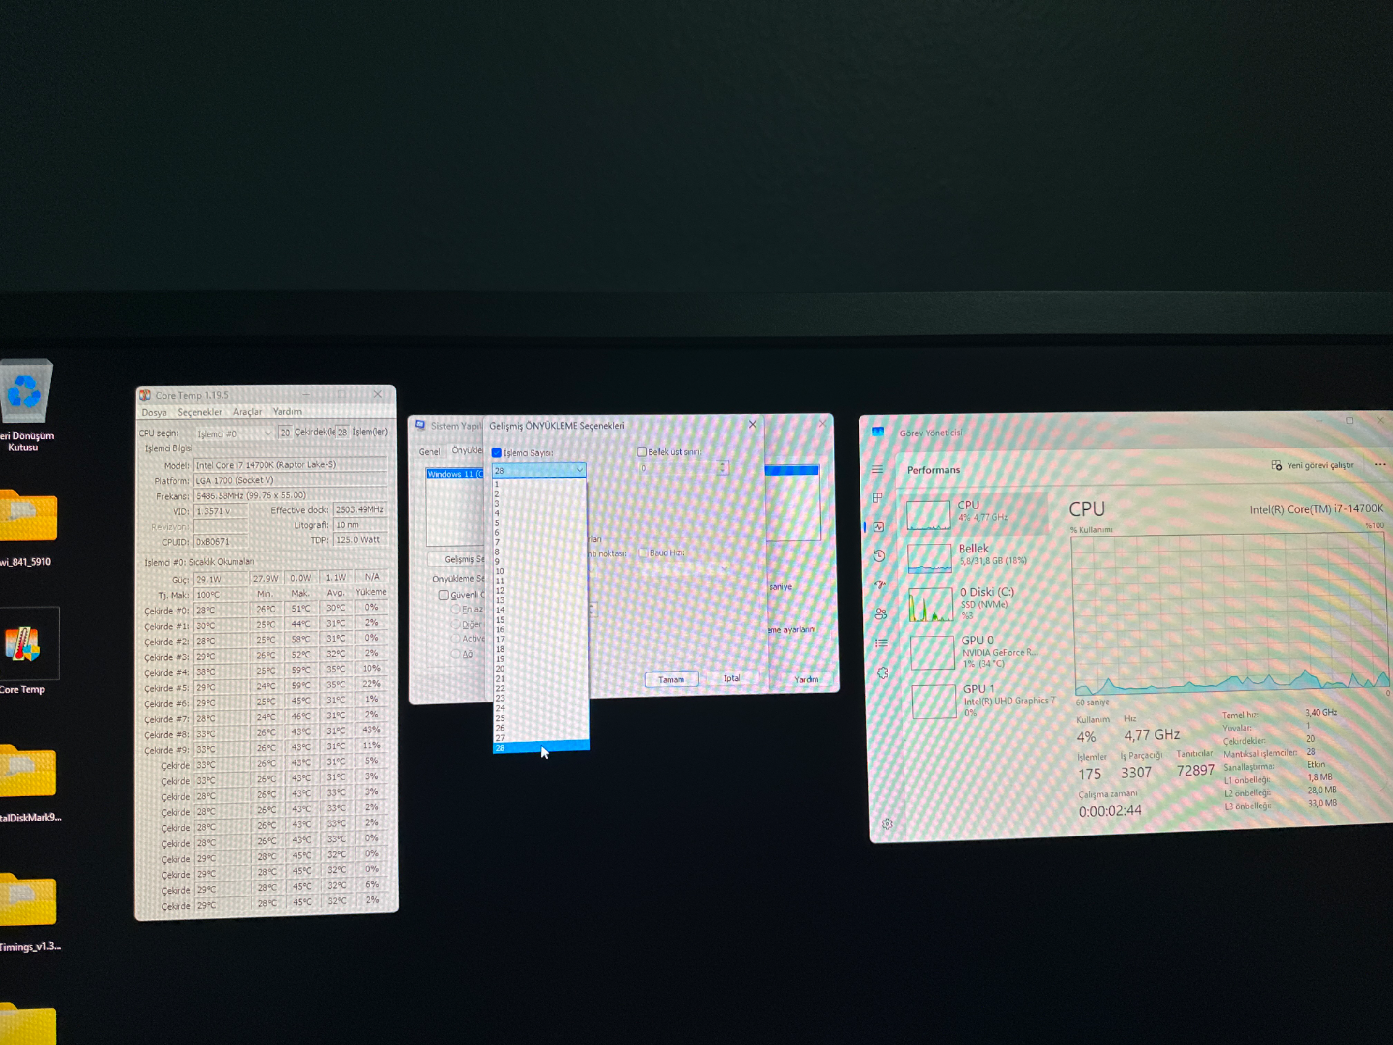Choose highlighted 28 in processor count list
1393x1045 pixels.
click(541, 747)
